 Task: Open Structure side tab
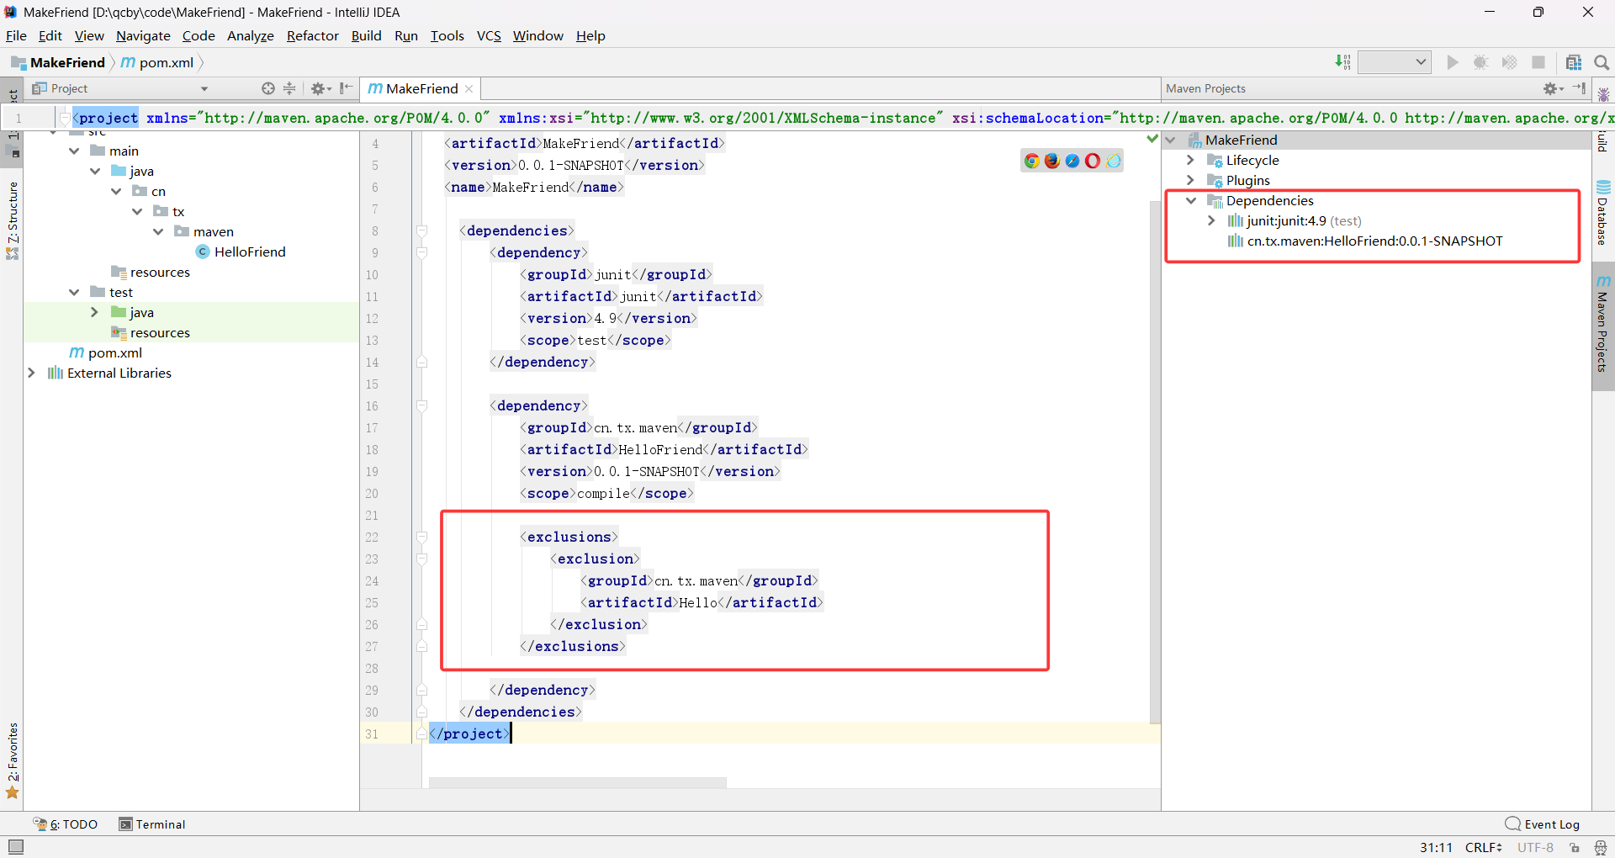12,220
